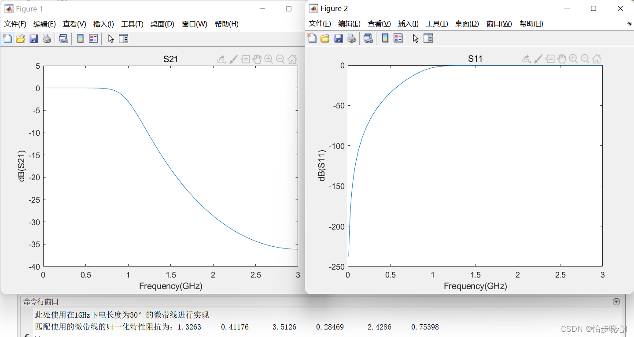Screen dimensions: 634x337
Task: Click dock arrow at Figure 2 menu bar end
Action: (629, 24)
